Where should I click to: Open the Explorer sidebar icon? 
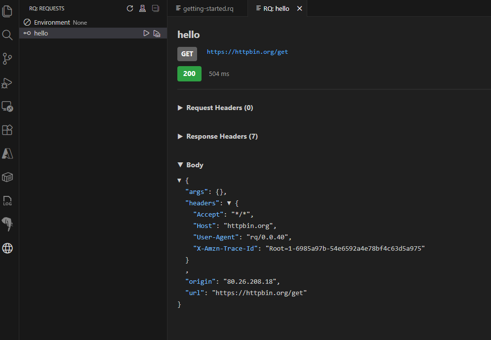tap(7, 11)
